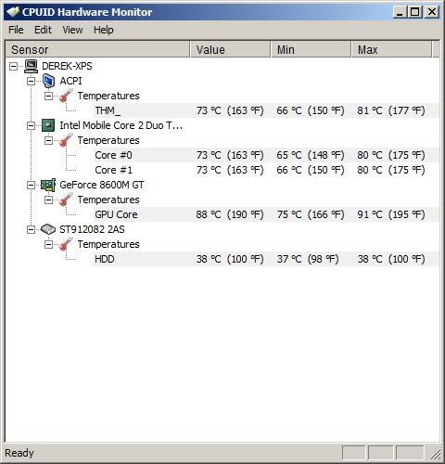445x464 pixels.
Task: Collapse the Intel Mobile Core 2 Duo node
Action: tap(31, 125)
